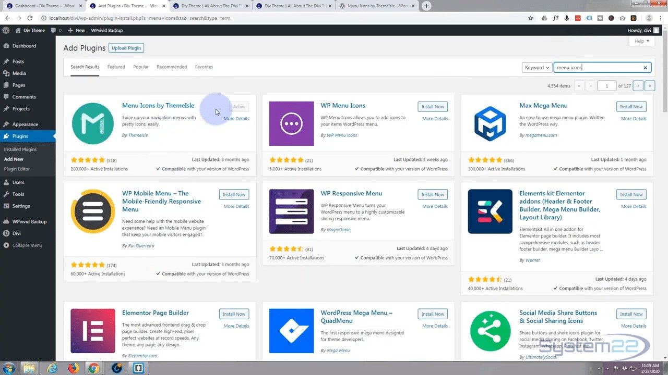Open the Installed Plugins submenu item
Viewport: 668px width, 375px height.
(x=20, y=149)
